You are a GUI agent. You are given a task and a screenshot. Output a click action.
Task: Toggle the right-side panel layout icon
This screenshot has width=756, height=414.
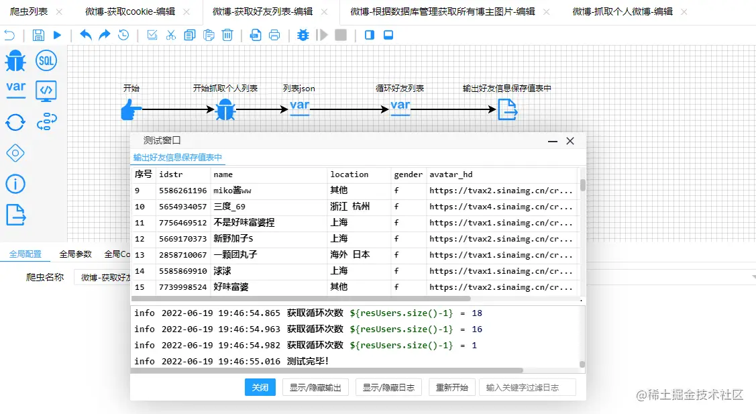click(370, 35)
